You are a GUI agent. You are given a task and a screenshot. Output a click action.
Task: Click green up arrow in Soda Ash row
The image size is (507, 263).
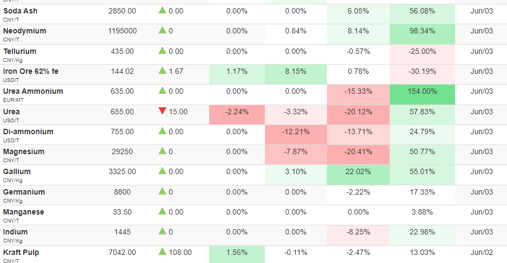[x=162, y=10]
